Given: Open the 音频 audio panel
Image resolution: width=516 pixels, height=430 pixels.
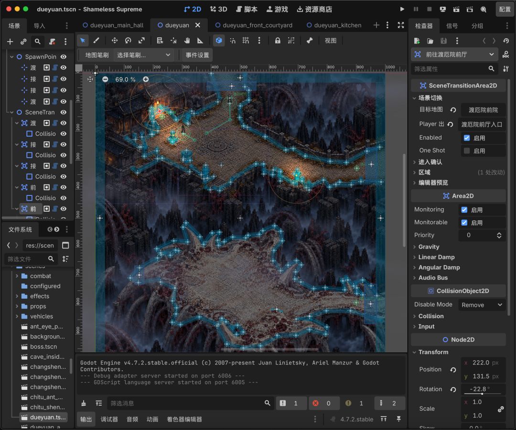Looking at the screenshot, I should (x=132, y=419).
